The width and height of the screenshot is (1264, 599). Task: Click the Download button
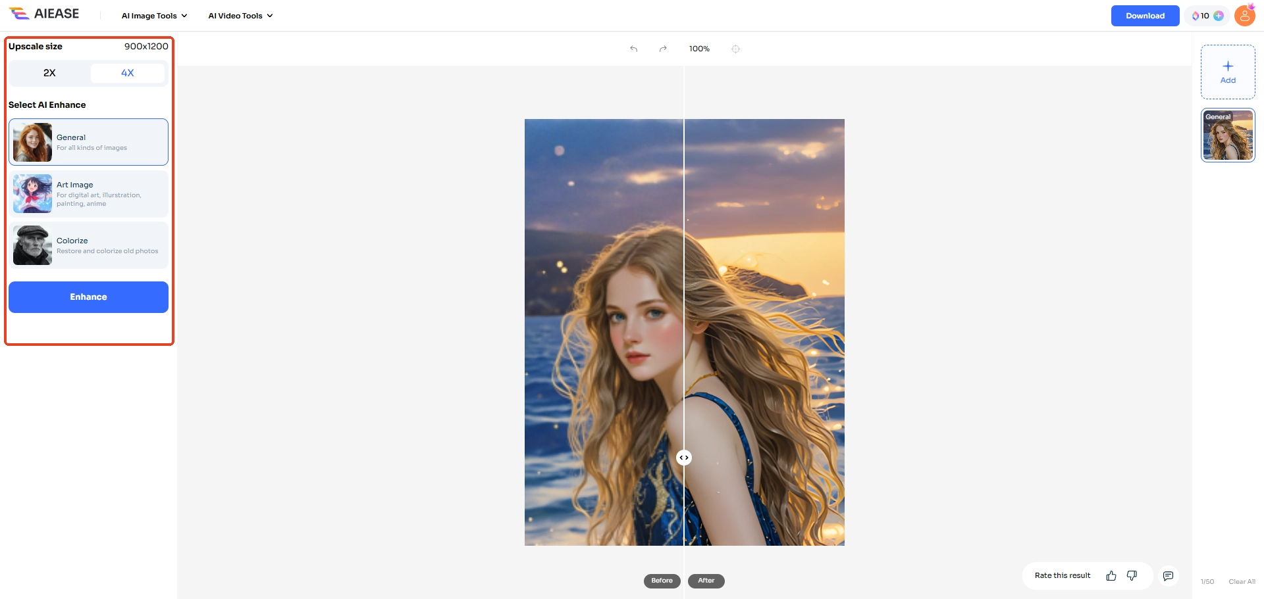pos(1145,16)
